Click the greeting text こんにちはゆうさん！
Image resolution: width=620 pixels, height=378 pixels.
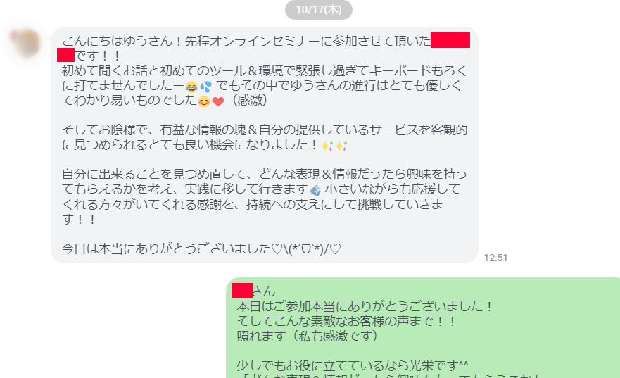click(121, 41)
